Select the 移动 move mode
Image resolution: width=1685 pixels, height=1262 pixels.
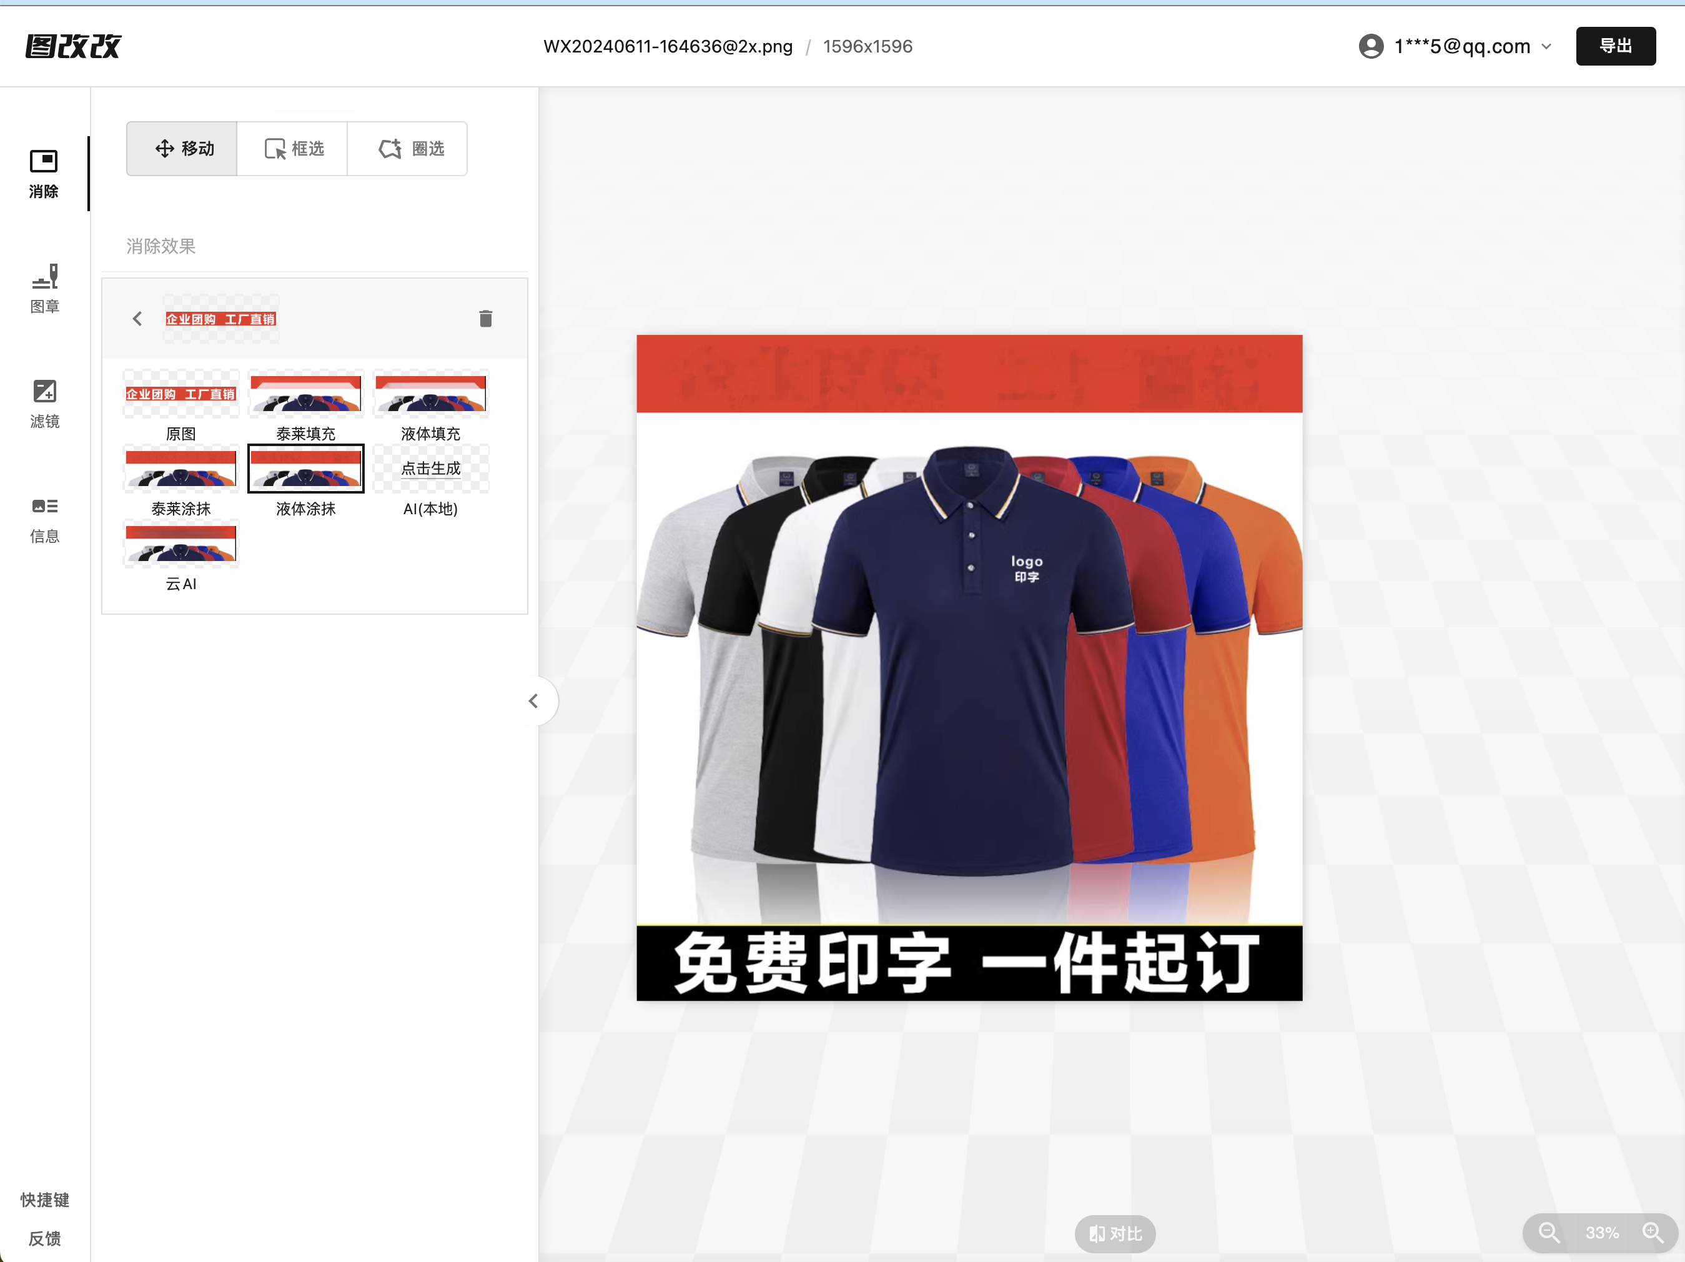182,149
